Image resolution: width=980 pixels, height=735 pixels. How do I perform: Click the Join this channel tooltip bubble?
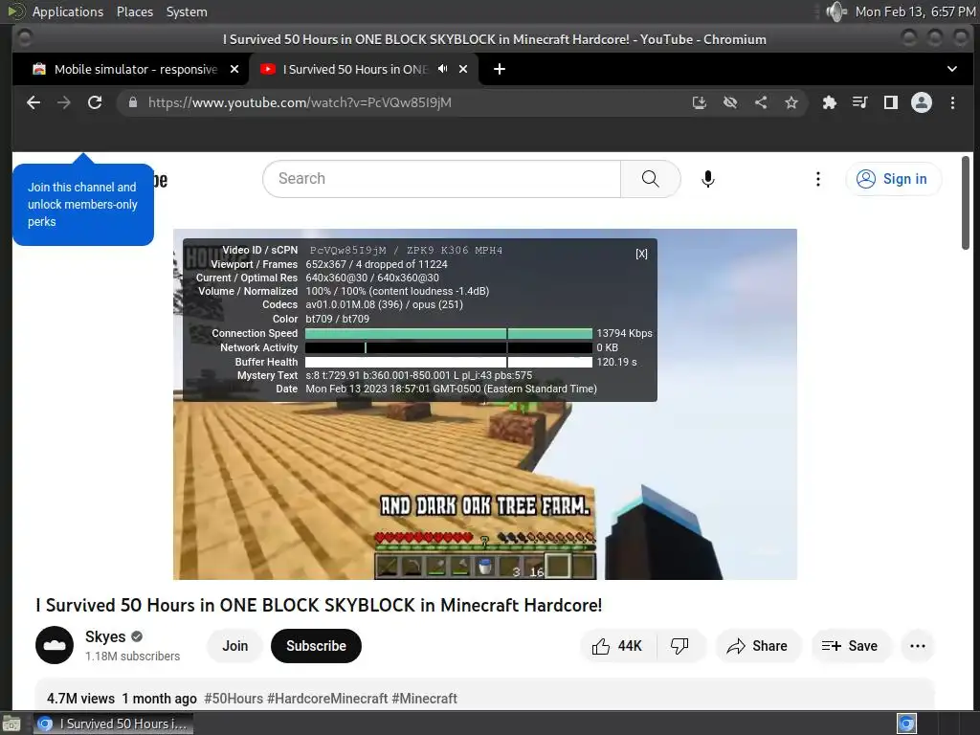[x=83, y=205]
